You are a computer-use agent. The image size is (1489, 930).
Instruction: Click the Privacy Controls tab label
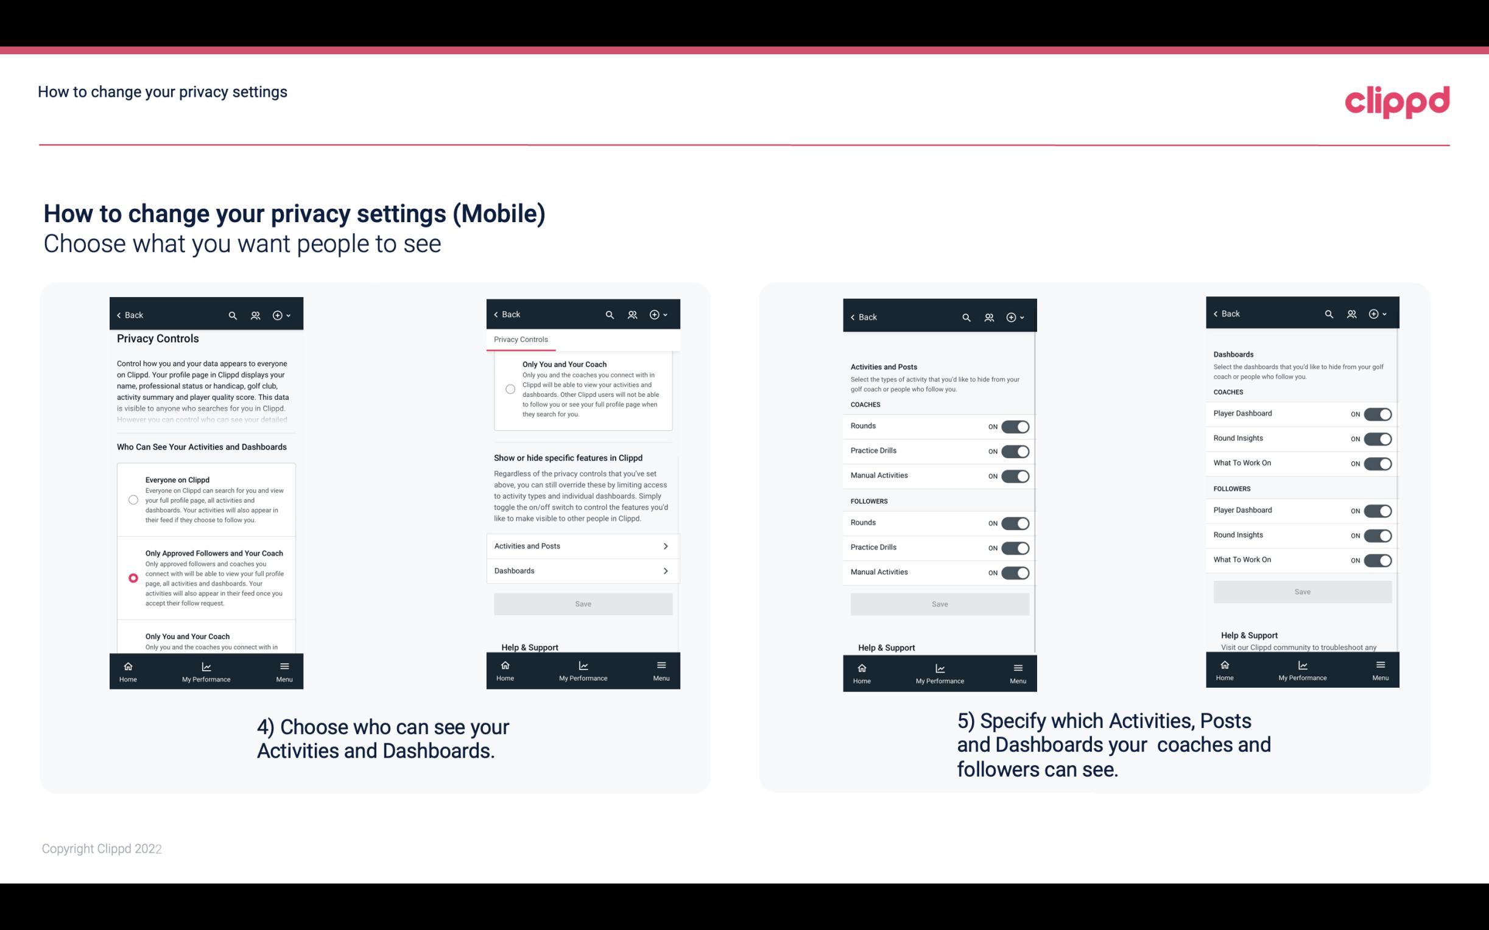coord(521,340)
